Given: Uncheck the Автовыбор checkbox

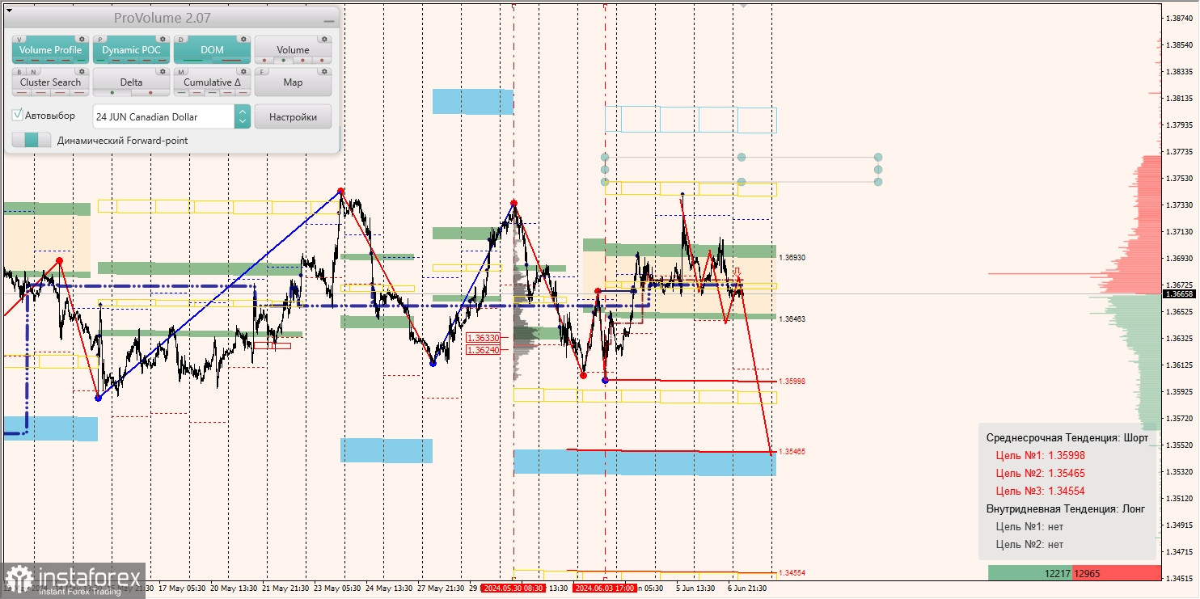Looking at the screenshot, I should pyautogui.click(x=17, y=115).
